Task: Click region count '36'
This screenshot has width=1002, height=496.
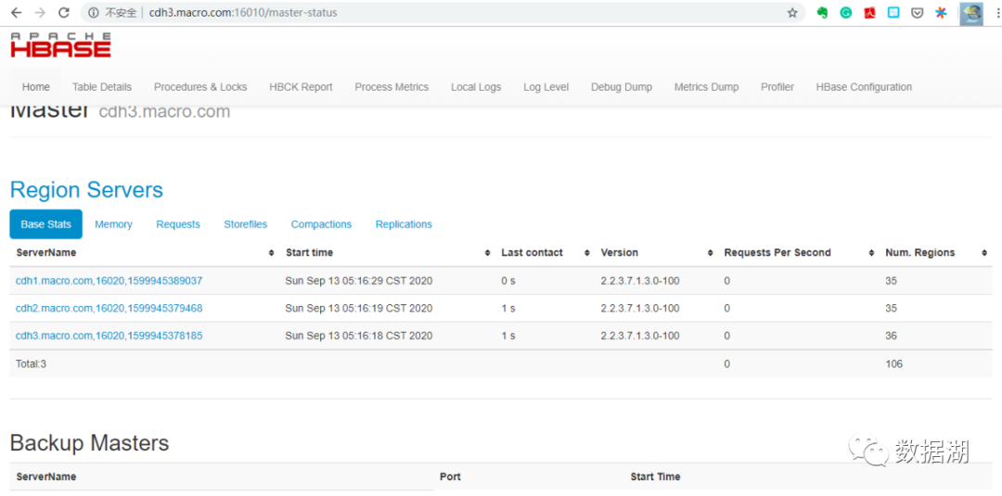Action: click(891, 336)
